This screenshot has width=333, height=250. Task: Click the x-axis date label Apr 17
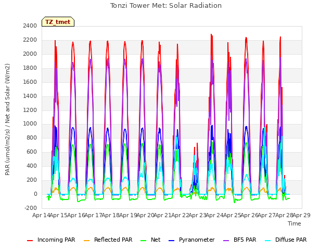pos(94,215)
